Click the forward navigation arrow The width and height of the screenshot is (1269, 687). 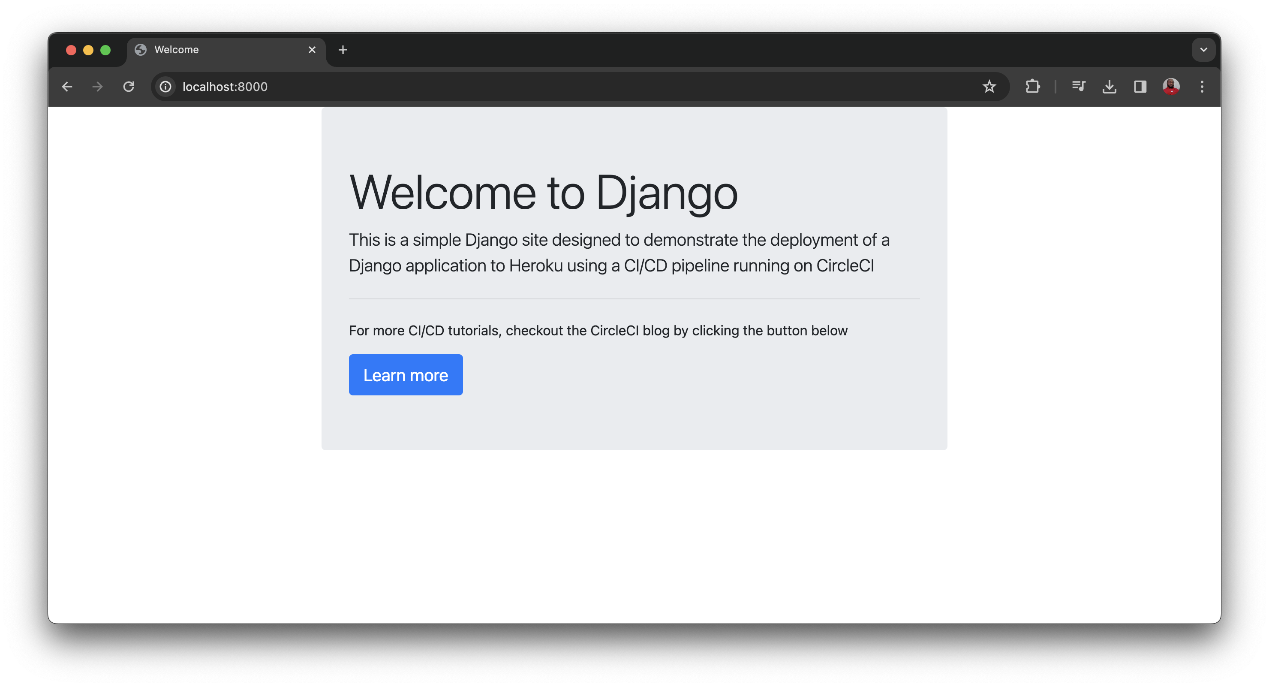[97, 86]
